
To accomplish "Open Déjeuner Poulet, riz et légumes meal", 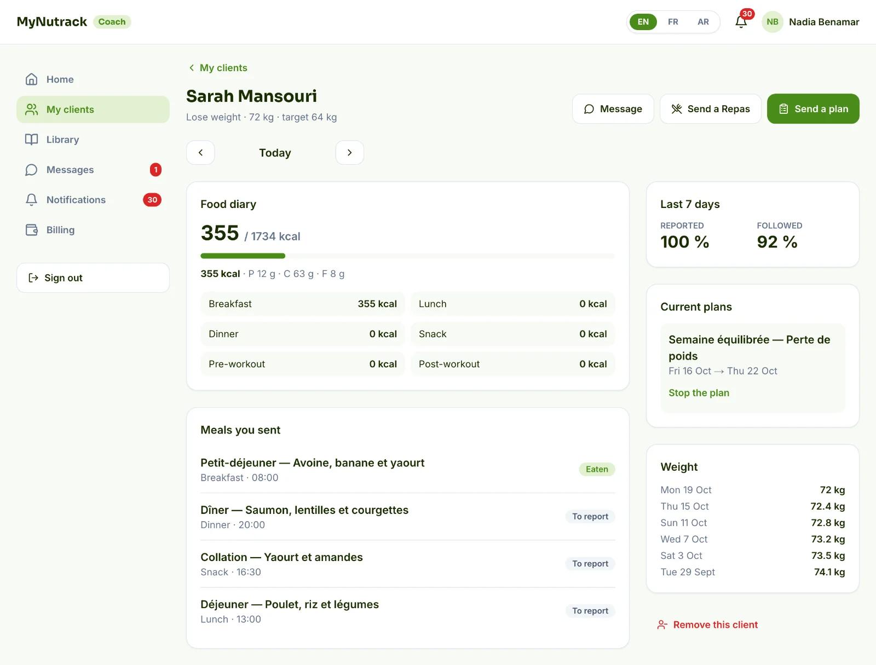I will click(407, 611).
